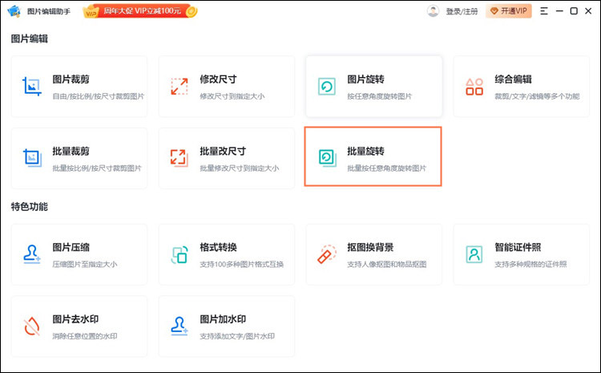Click the 智能证件照 ID photo icon
Viewport: 601px width, 373px height.
tap(474, 254)
